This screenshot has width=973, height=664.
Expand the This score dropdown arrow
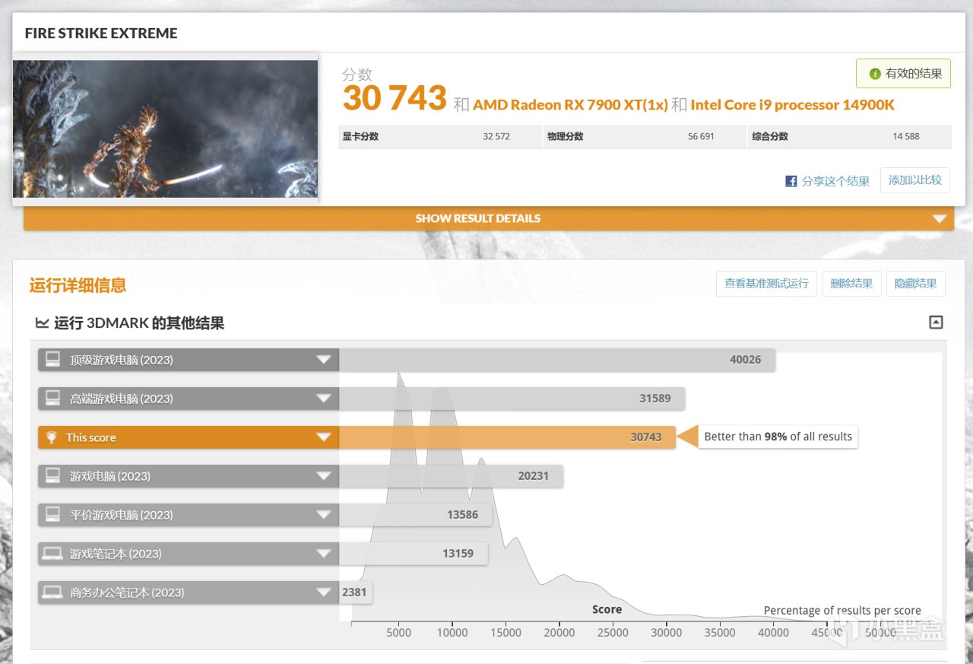324,437
